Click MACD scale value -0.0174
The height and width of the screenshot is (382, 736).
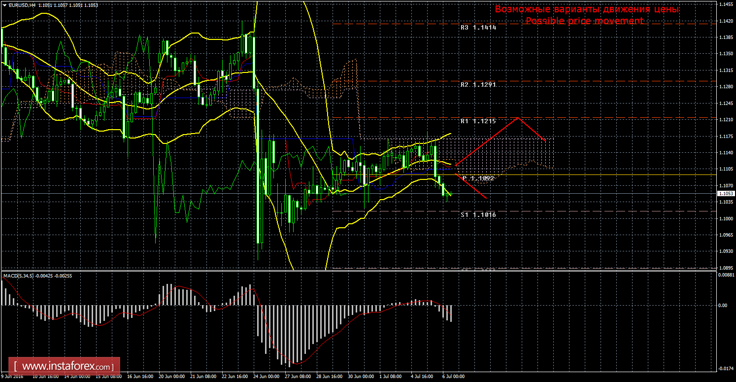click(726, 368)
